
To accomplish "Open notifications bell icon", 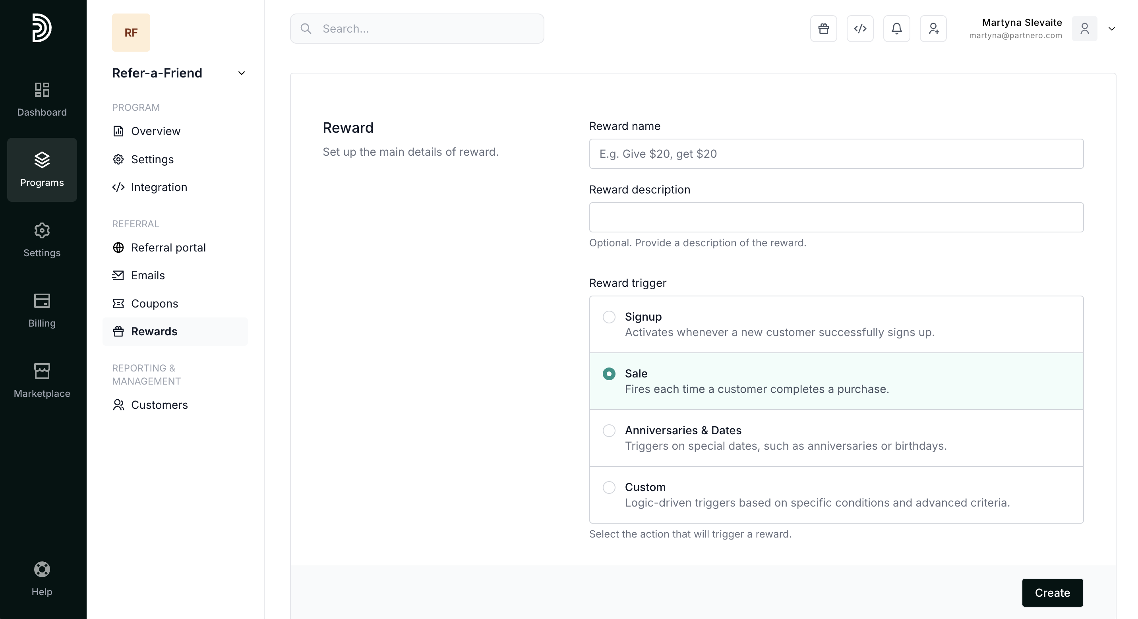I will point(896,29).
